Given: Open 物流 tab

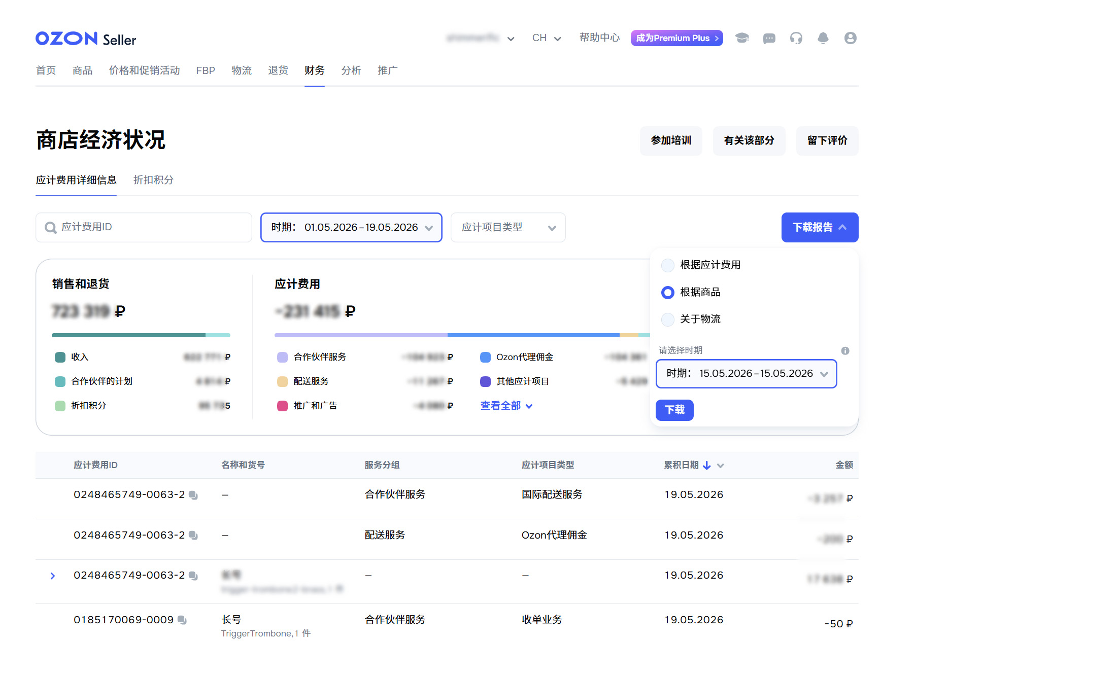Looking at the screenshot, I should pos(242,70).
